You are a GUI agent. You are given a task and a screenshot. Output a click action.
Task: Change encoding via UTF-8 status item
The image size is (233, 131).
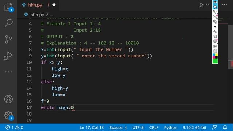pos(138,127)
